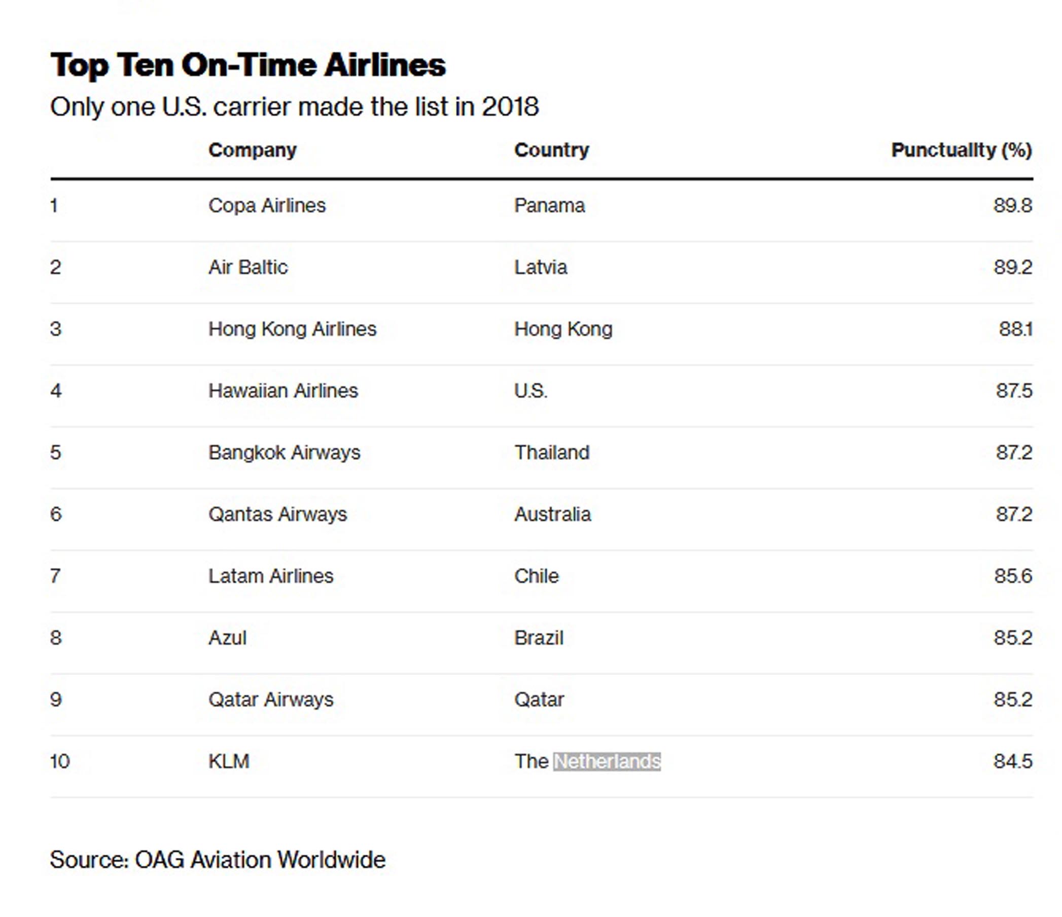Select the Copa Airlines cell
This screenshot has width=1062, height=917.
[x=267, y=206]
